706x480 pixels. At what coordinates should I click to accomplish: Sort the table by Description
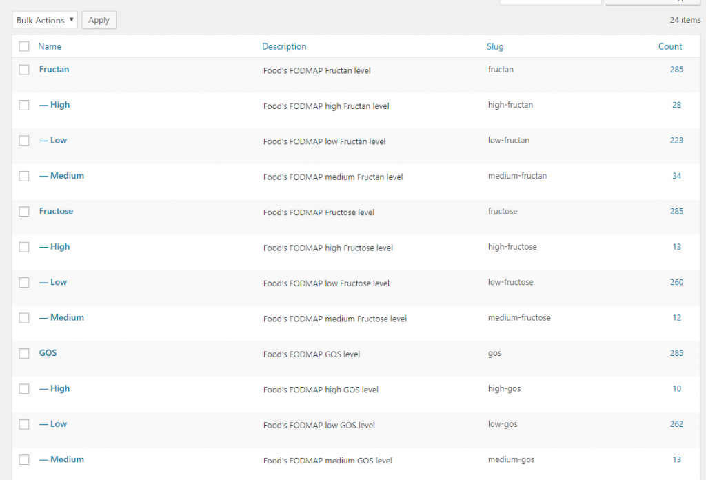284,46
